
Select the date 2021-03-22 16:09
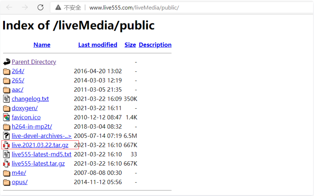98,99
